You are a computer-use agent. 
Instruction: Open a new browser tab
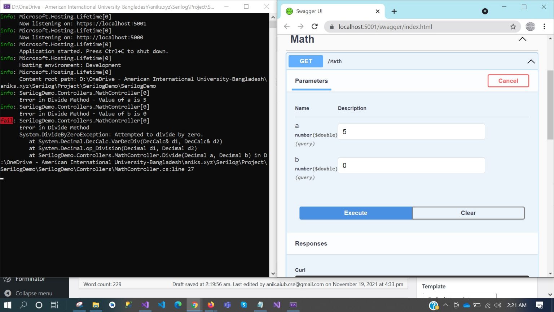(x=394, y=11)
